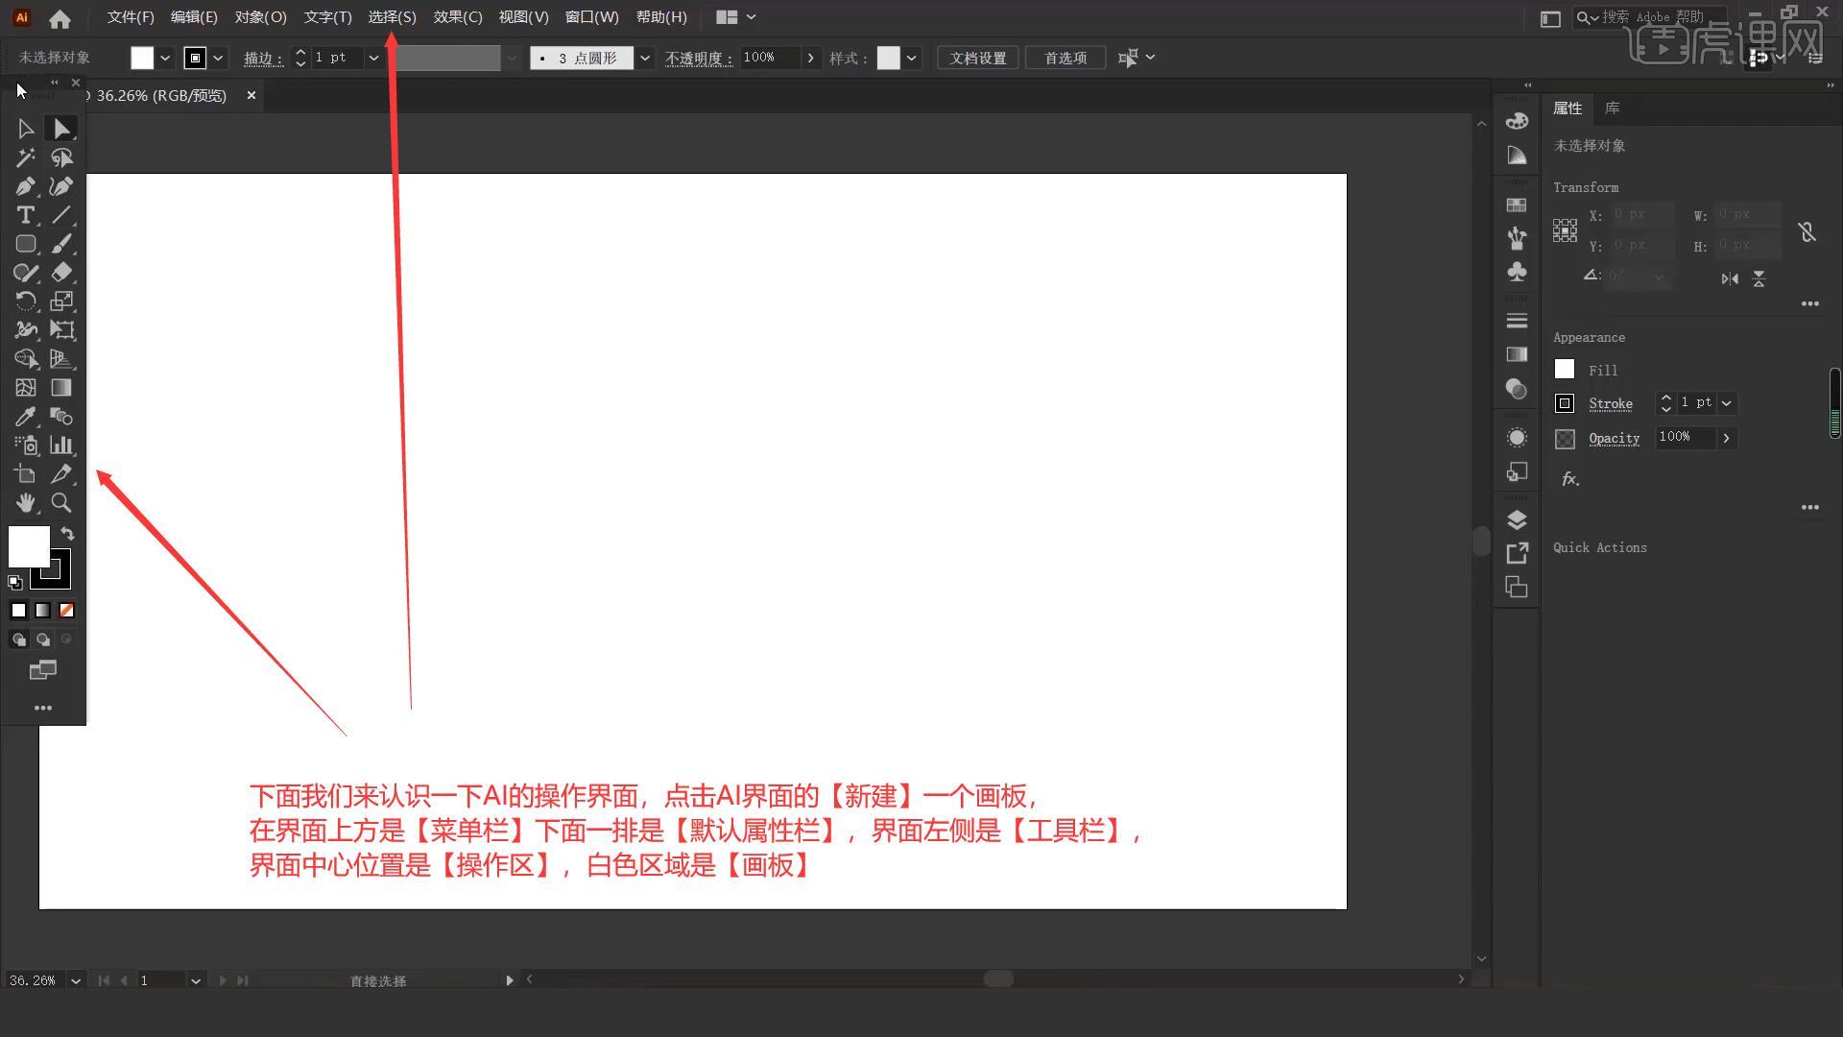Select the Zoom tool

60,503
